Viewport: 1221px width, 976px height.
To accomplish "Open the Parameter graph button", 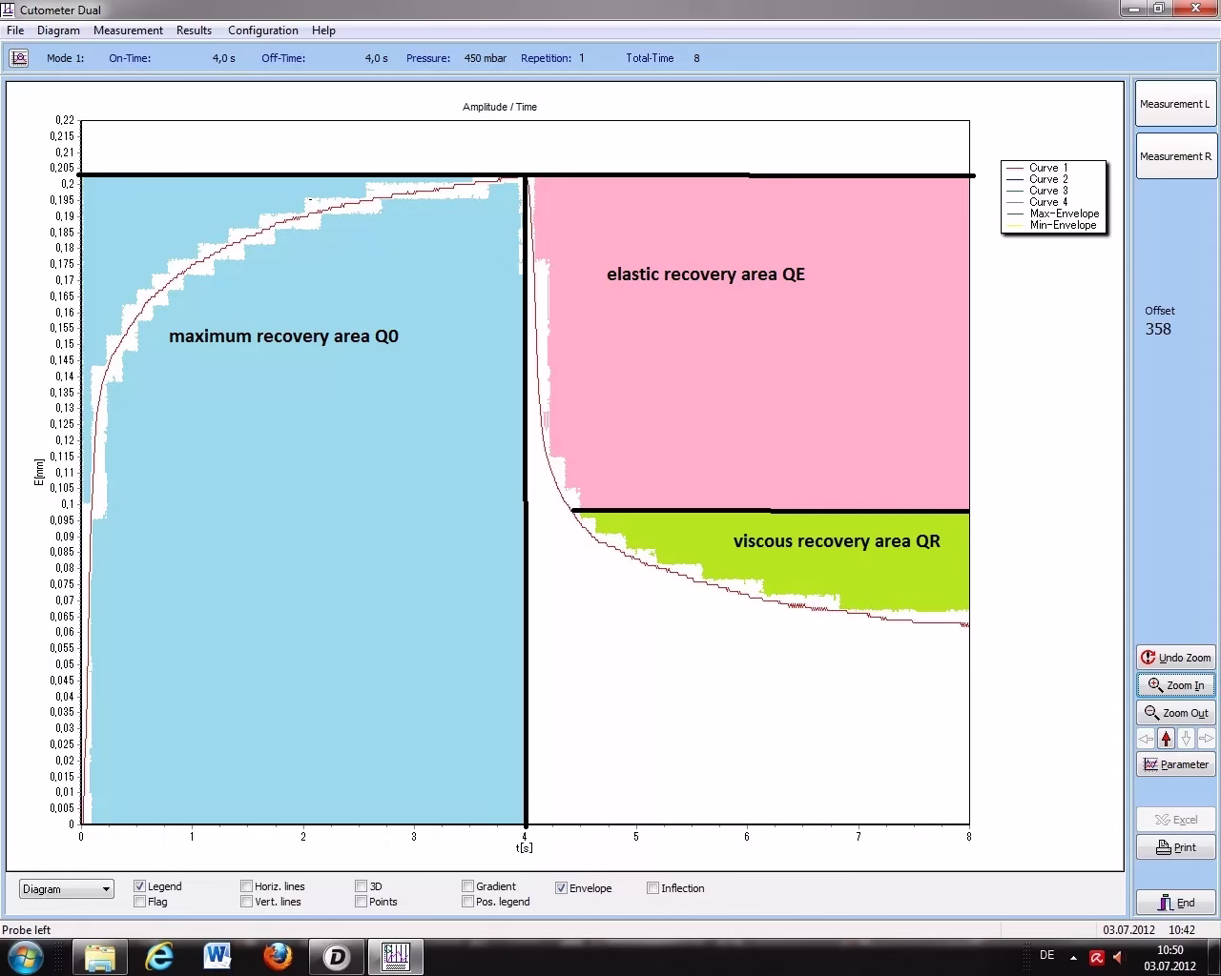I will click(x=1175, y=764).
